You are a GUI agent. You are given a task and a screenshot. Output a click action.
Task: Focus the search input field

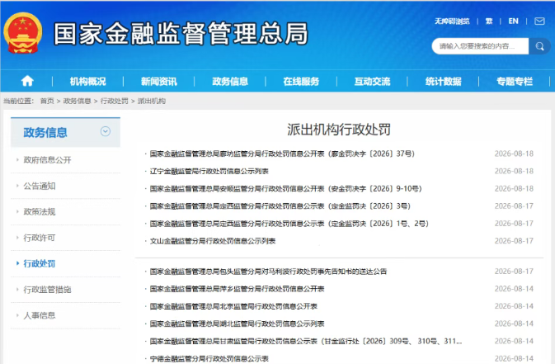click(x=480, y=46)
